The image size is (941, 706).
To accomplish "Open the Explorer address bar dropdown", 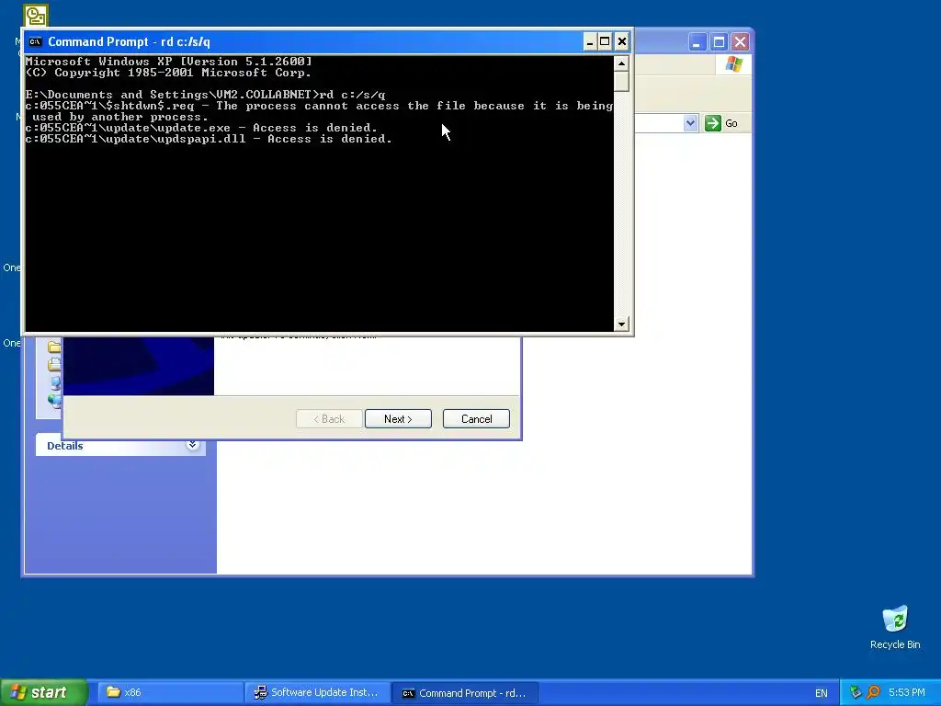I will [690, 123].
